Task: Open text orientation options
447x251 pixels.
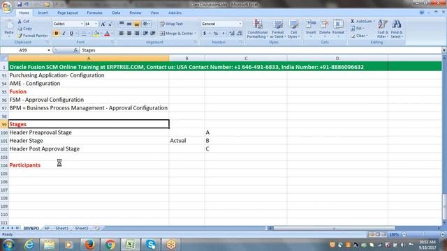Action: tap(146, 24)
